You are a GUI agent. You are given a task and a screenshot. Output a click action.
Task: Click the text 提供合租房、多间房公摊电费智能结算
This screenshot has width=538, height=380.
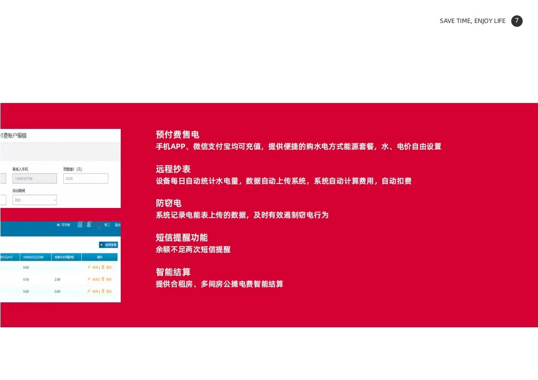[219, 284]
